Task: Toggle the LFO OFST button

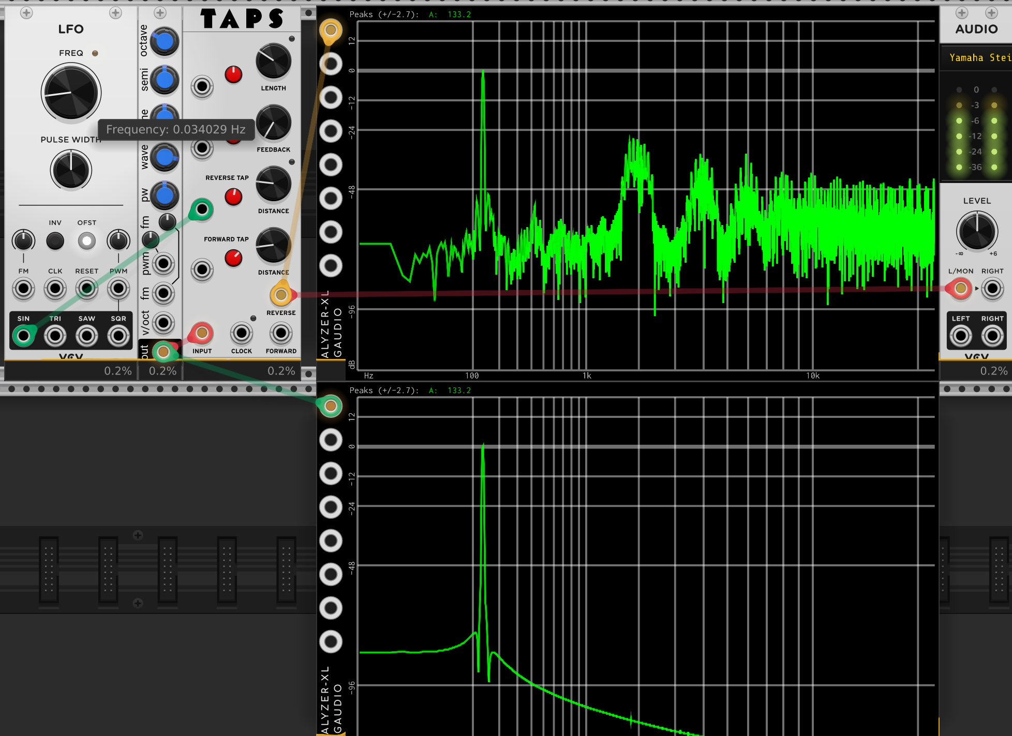Action: coord(86,241)
